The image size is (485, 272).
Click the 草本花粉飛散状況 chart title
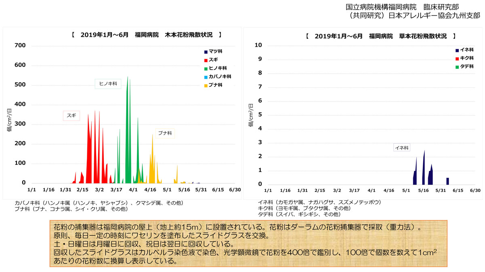381,36
